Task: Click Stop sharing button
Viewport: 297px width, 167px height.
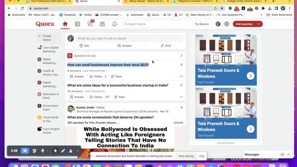Action: coord(186,156)
